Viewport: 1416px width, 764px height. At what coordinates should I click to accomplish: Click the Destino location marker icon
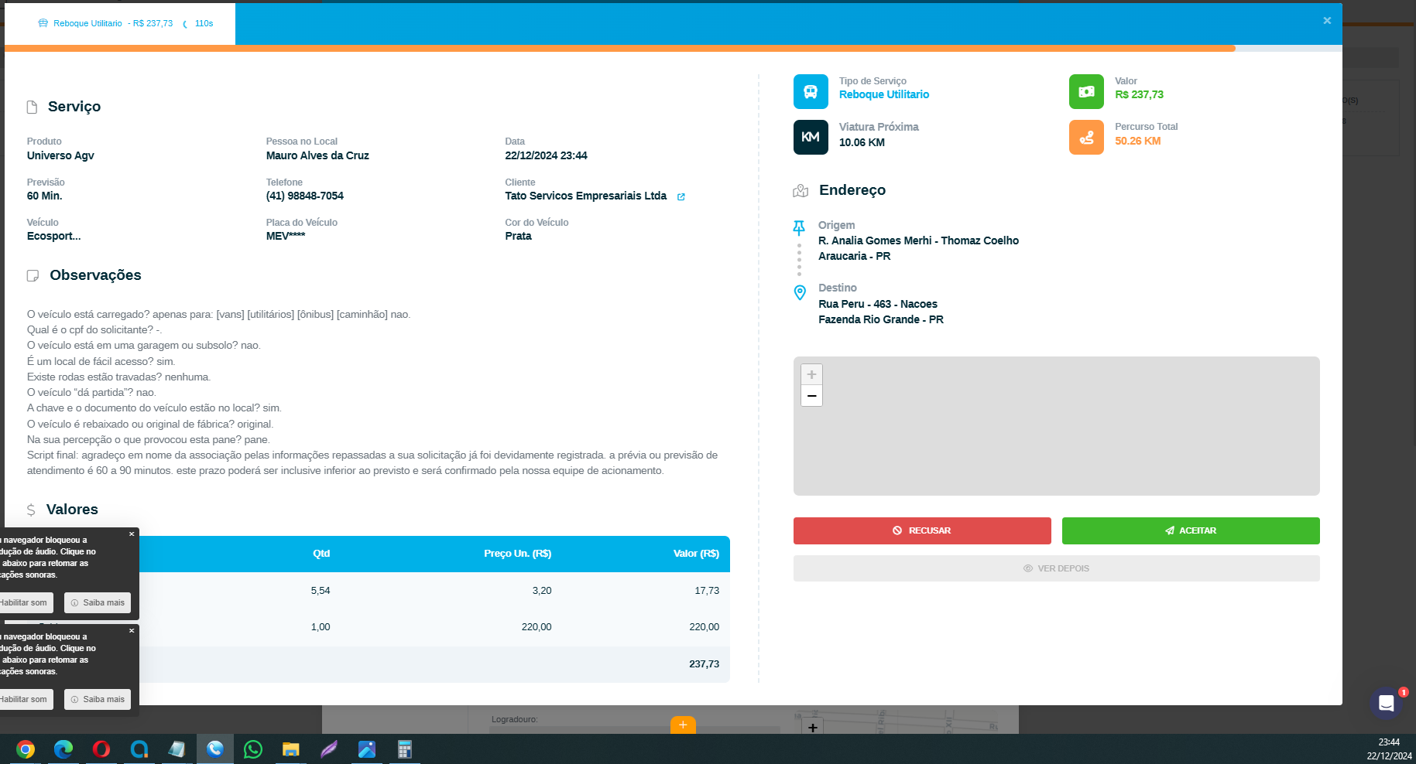point(800,292)
